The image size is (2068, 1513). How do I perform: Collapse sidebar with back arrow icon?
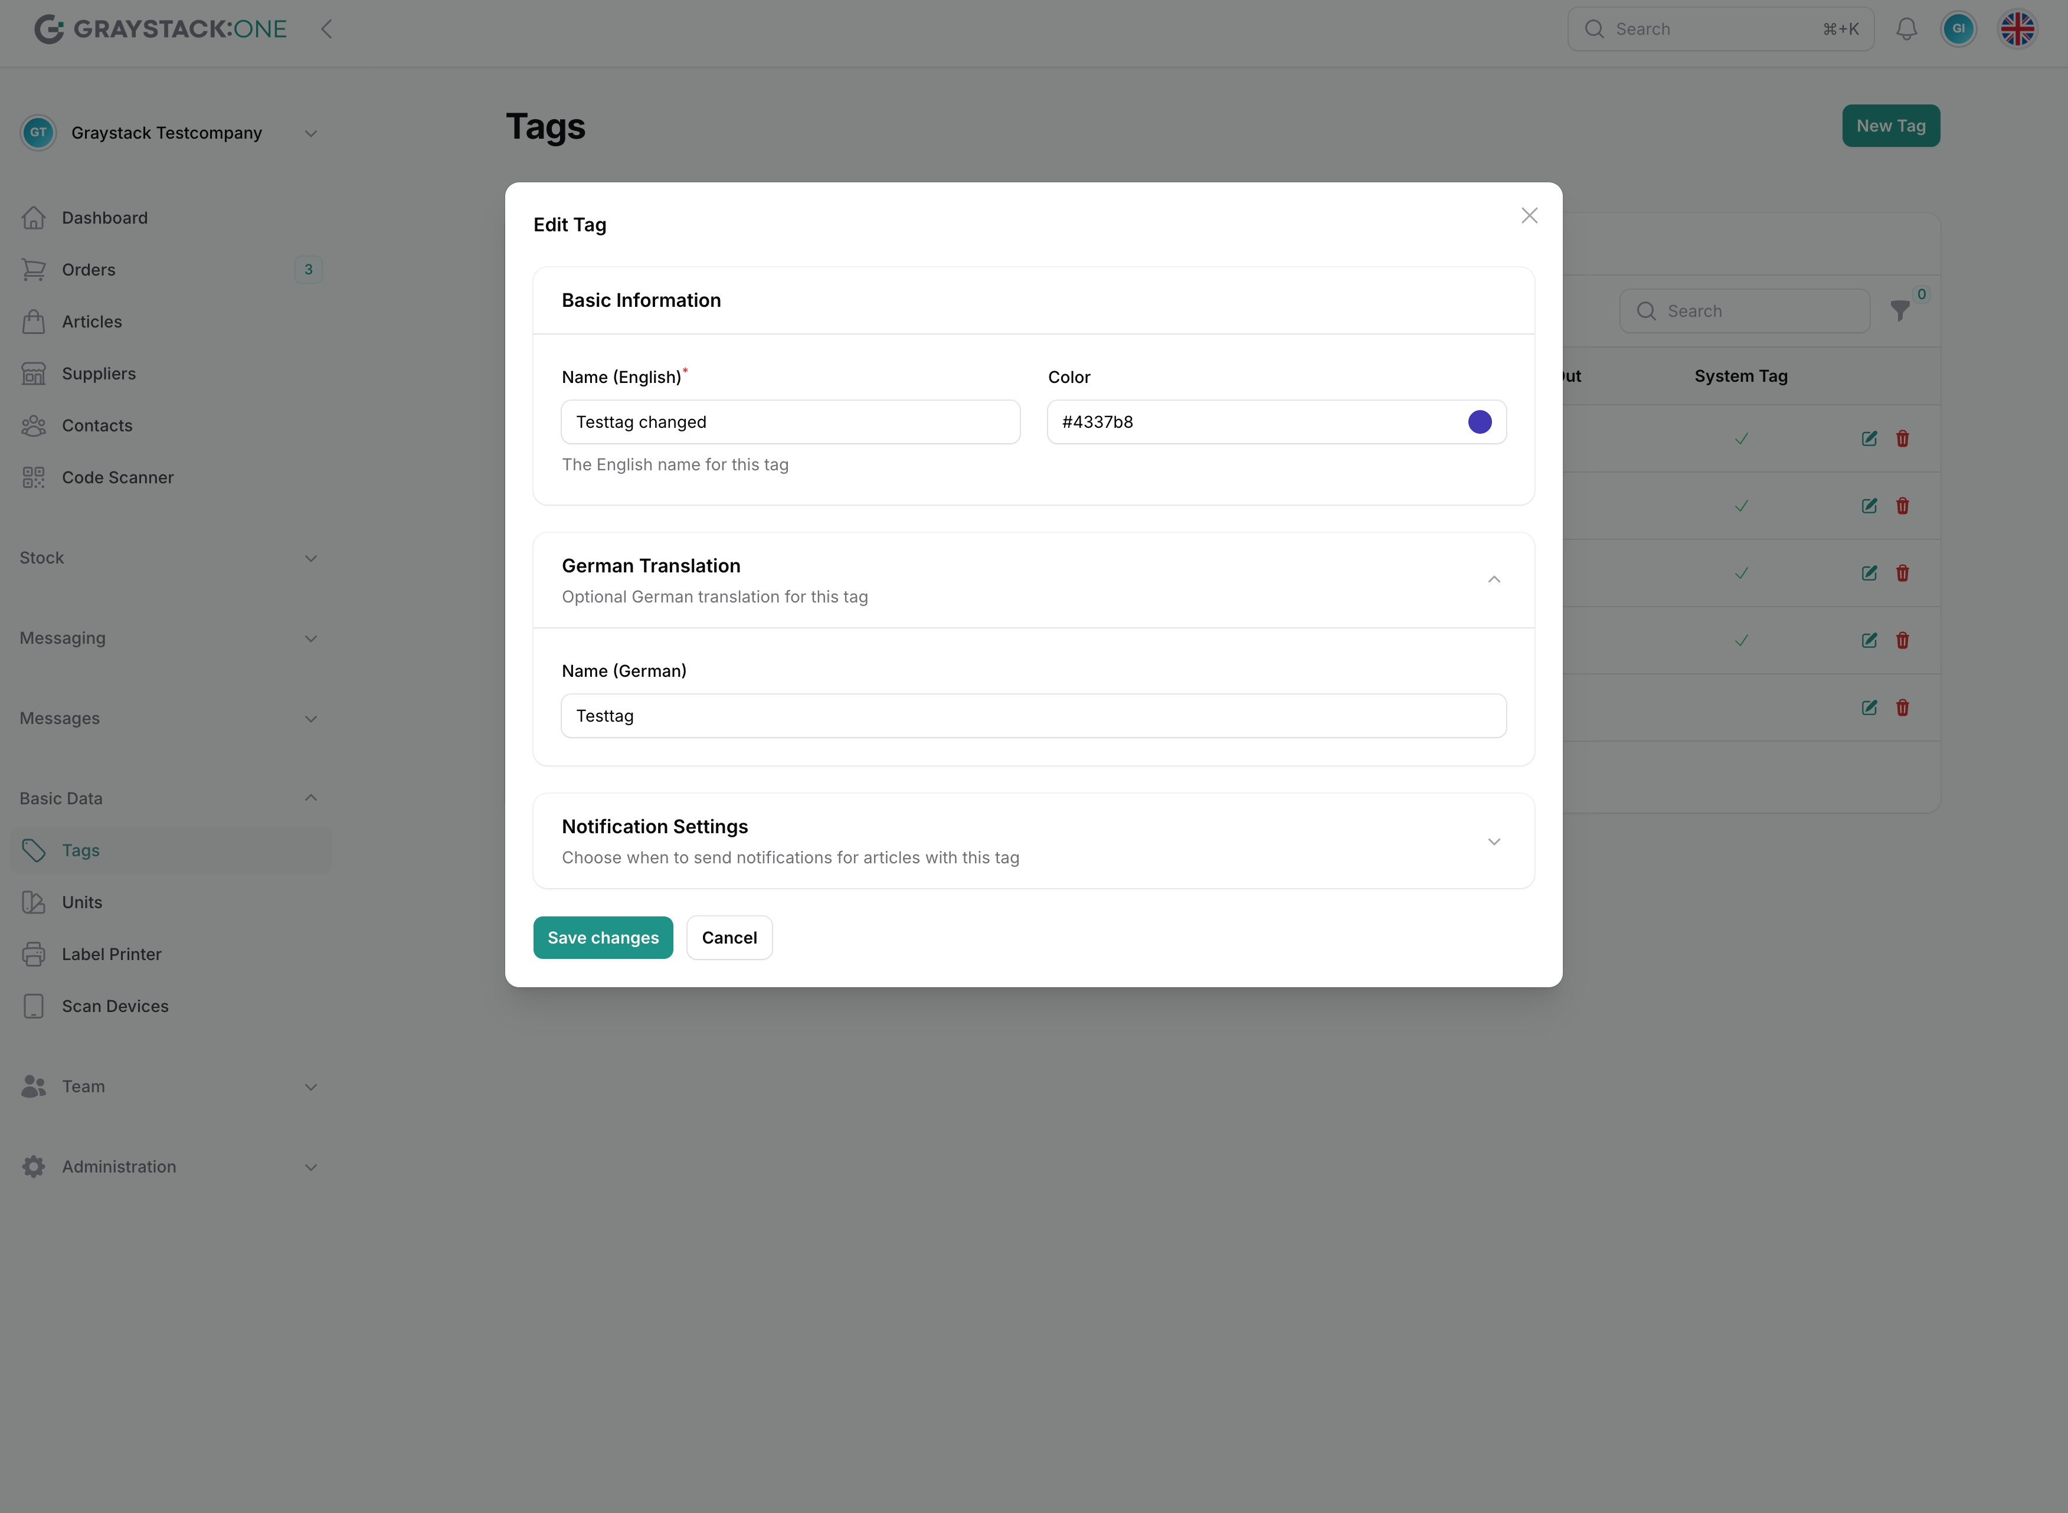(326, 30)
